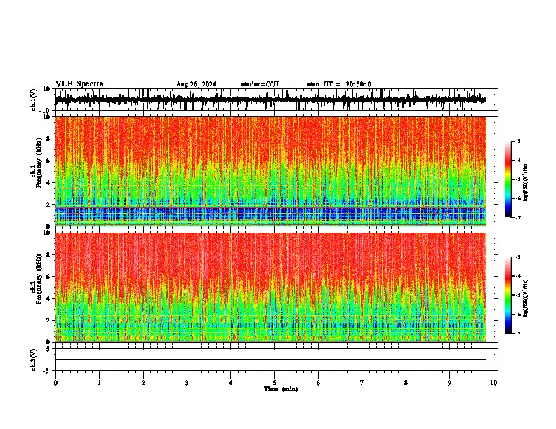This screenshot has height=429, width=556.
Task: Click the "-5" tick of ch.3(V) panel
Action: pyautogui.click(x=47, y=371)
